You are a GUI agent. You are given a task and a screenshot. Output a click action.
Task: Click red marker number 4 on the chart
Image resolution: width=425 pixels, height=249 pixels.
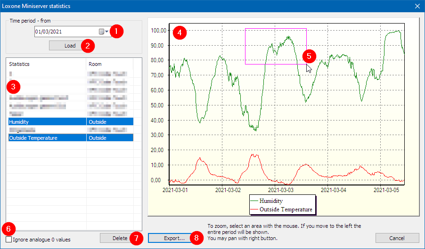[180, 33]
